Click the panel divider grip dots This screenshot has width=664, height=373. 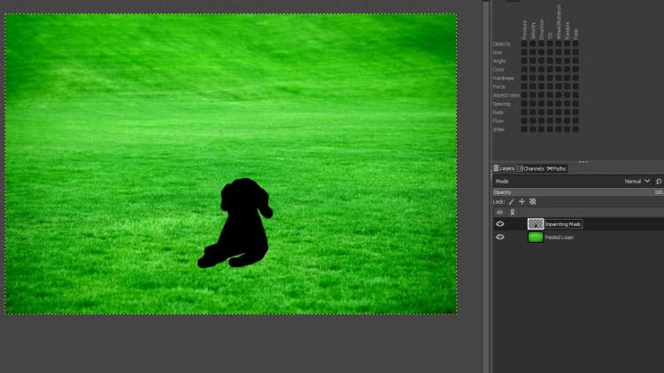point(583,161)
